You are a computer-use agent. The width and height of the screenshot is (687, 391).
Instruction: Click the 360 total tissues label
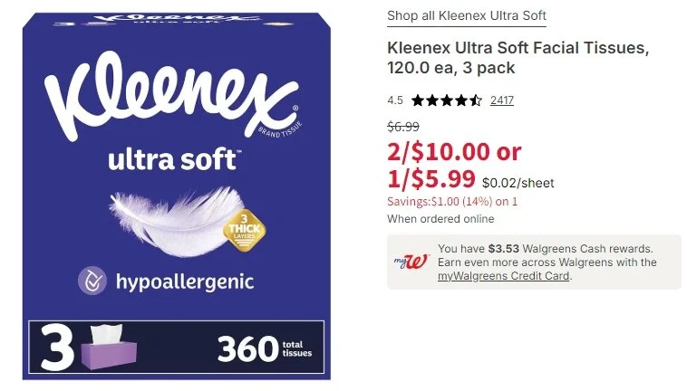tap(265, 348)
